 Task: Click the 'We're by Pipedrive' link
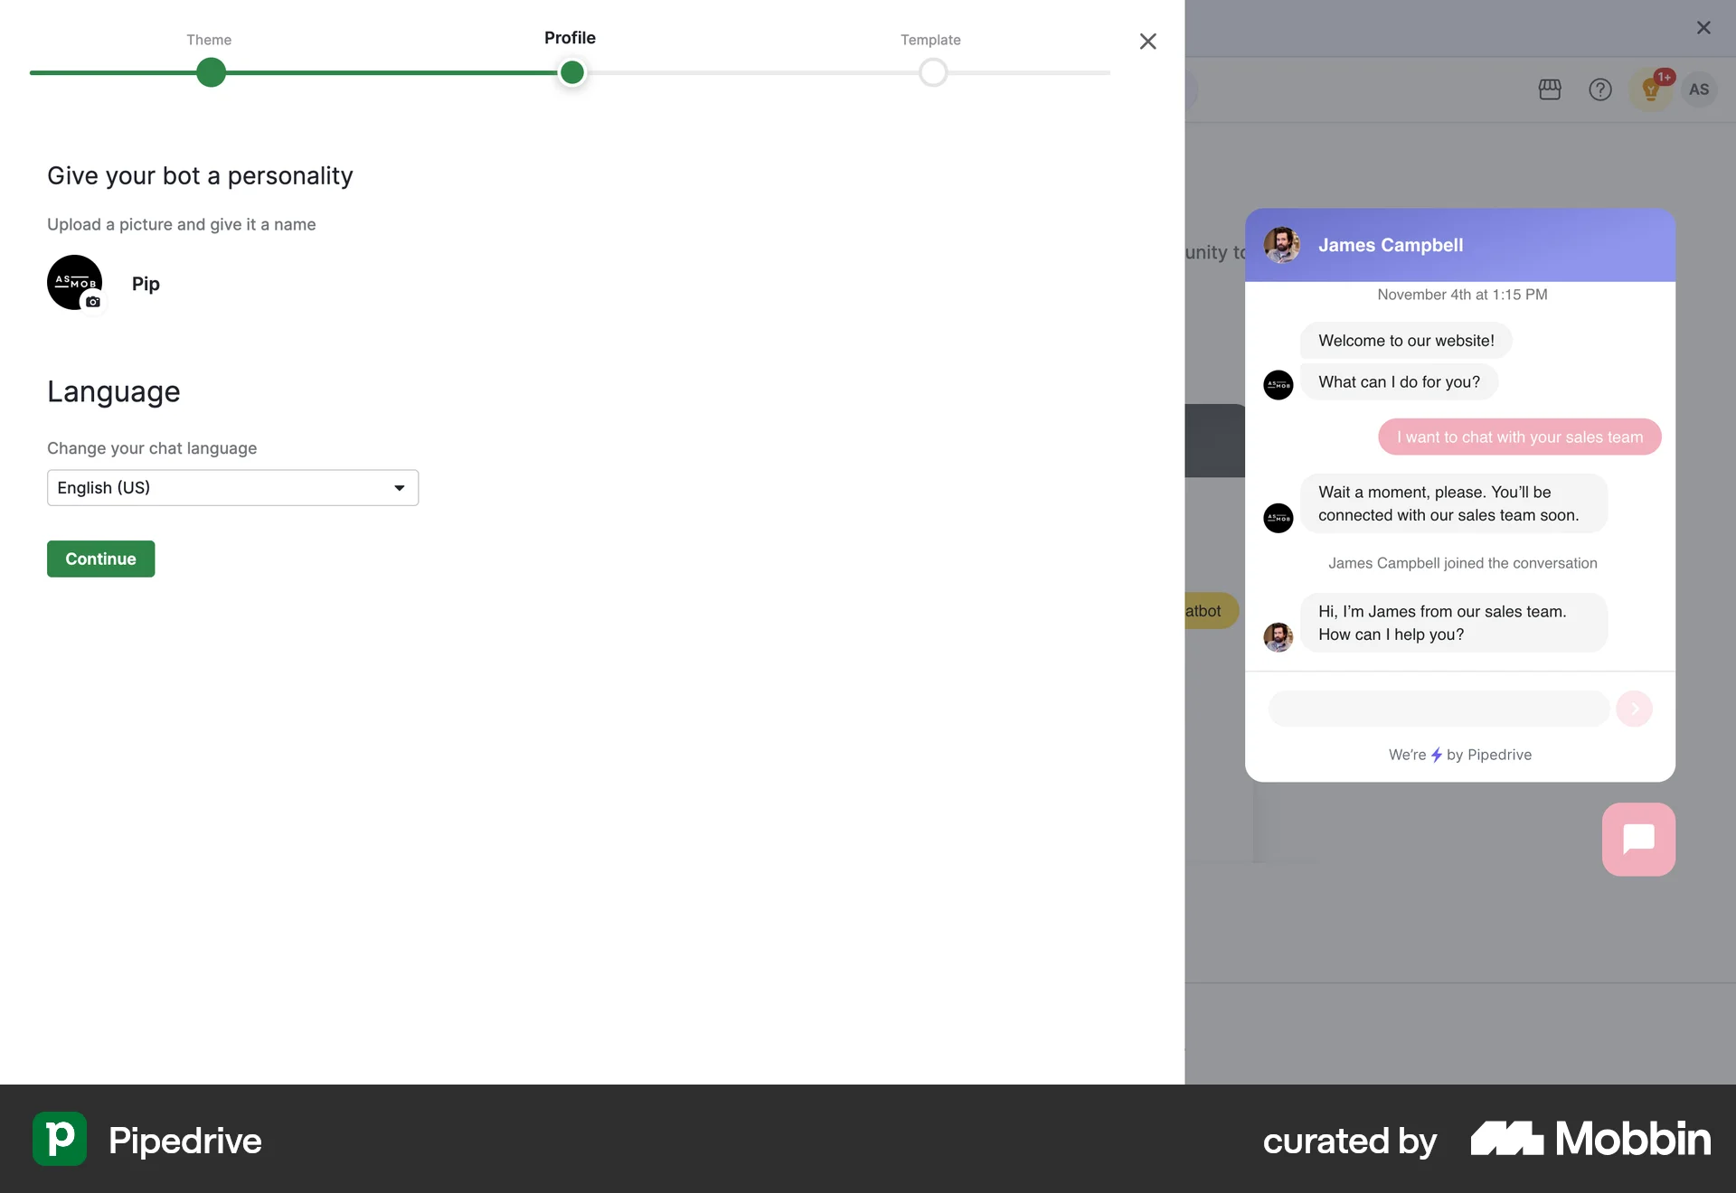point(1460,755)
